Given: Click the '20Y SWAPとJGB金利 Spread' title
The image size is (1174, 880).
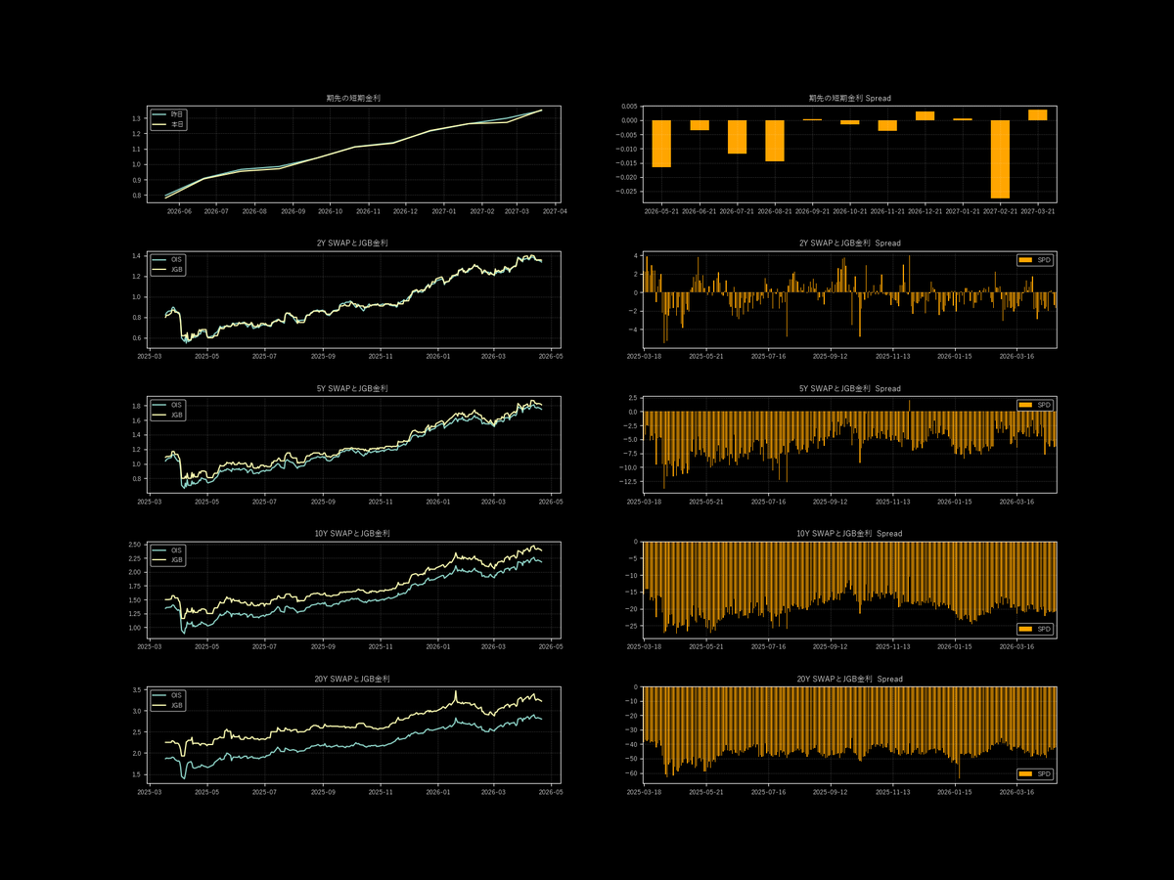Looking at the screenshot, I should (x=850, y=679).
